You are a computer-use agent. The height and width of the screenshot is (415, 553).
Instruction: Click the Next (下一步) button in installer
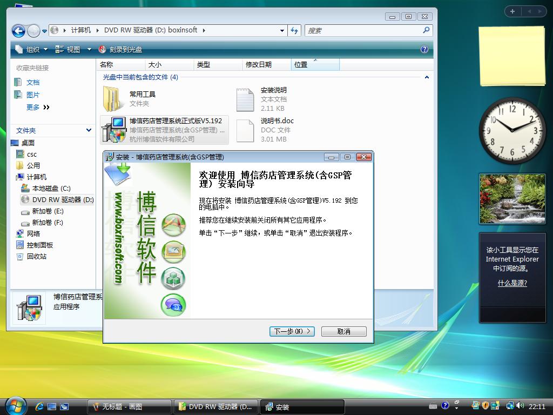292,331
